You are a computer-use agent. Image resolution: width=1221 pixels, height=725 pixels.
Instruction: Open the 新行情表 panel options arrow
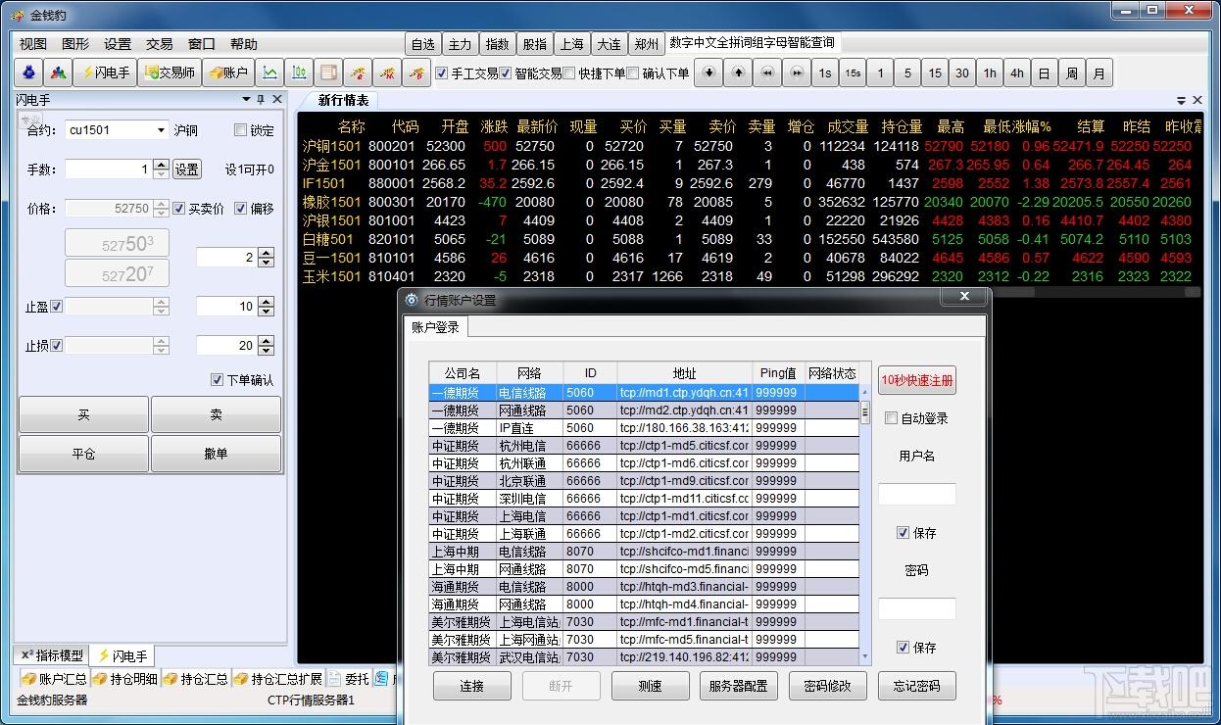coord(1182,100)
